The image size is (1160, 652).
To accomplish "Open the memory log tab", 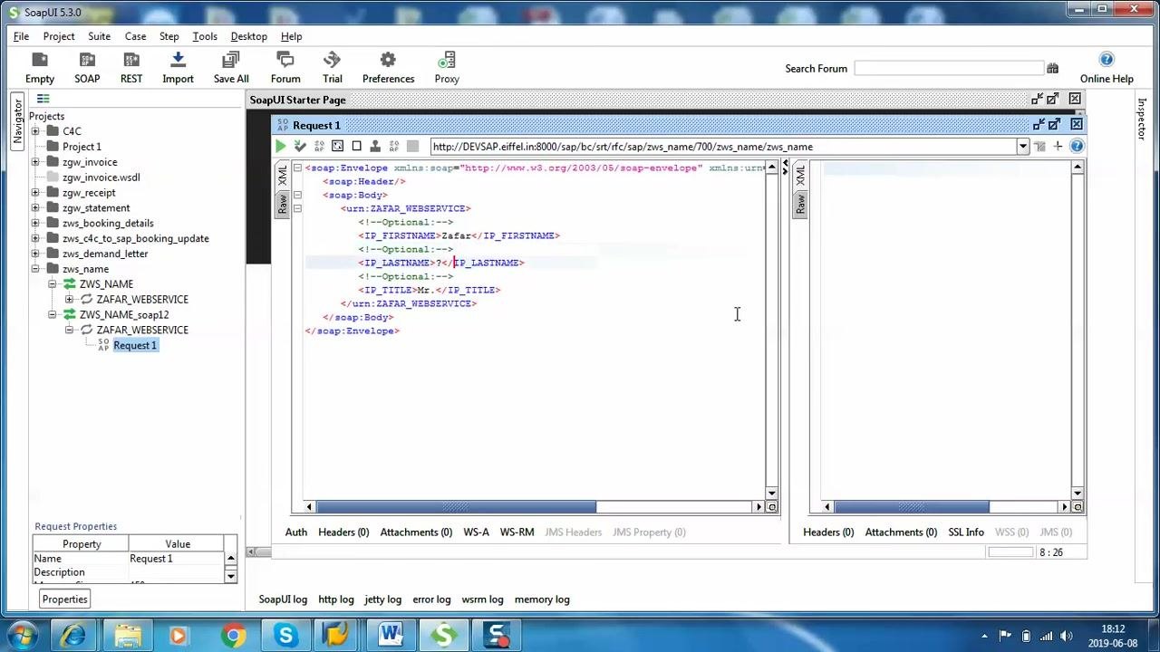I will pos(542,599).
